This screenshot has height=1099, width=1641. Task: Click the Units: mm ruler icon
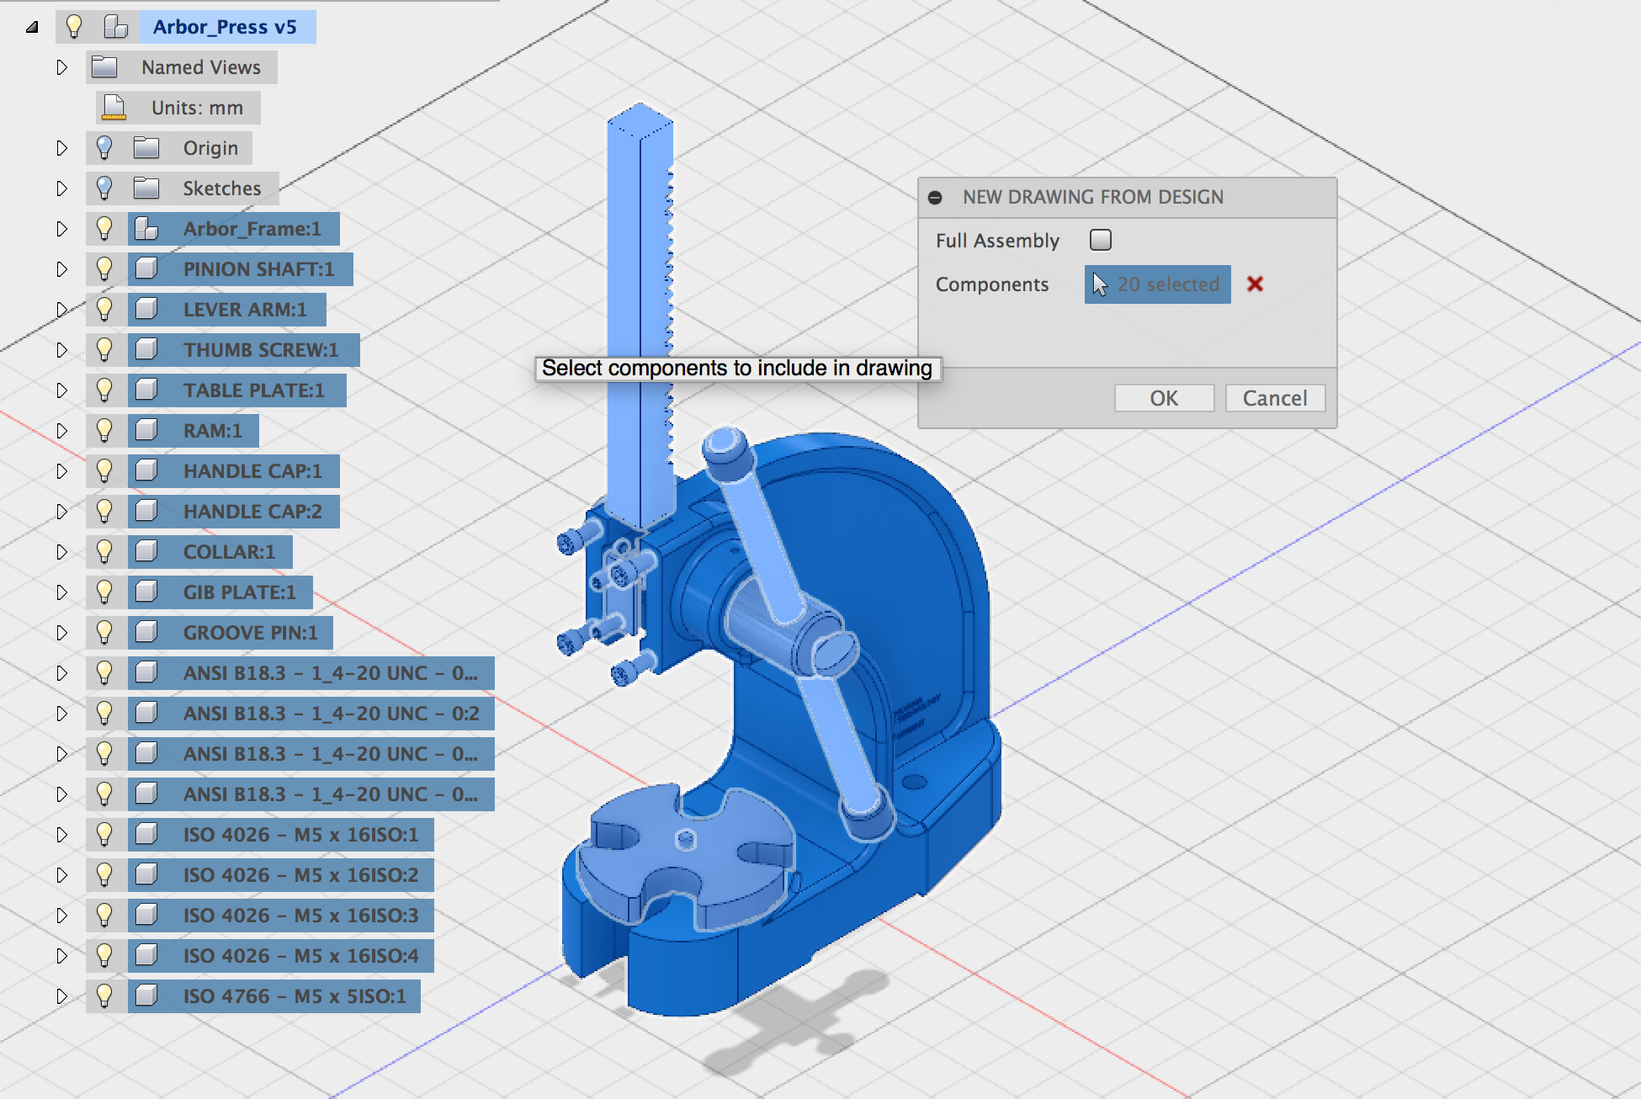(x=112, y=107)
